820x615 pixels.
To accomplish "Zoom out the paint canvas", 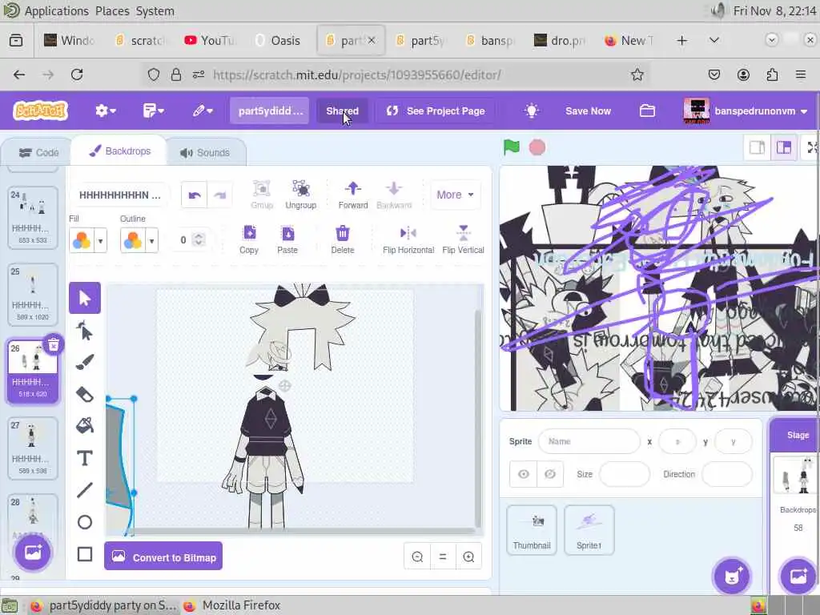I will [417, 557].
